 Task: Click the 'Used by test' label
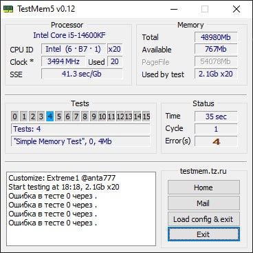click(x=163, y=74)
